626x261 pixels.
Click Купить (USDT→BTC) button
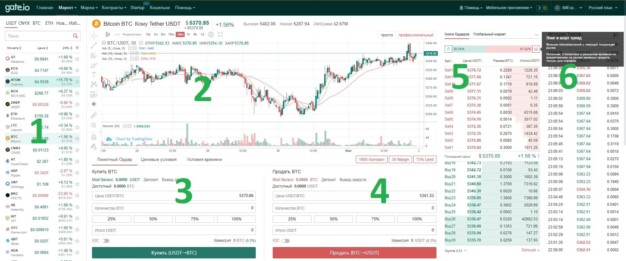(x=174, y=253)
